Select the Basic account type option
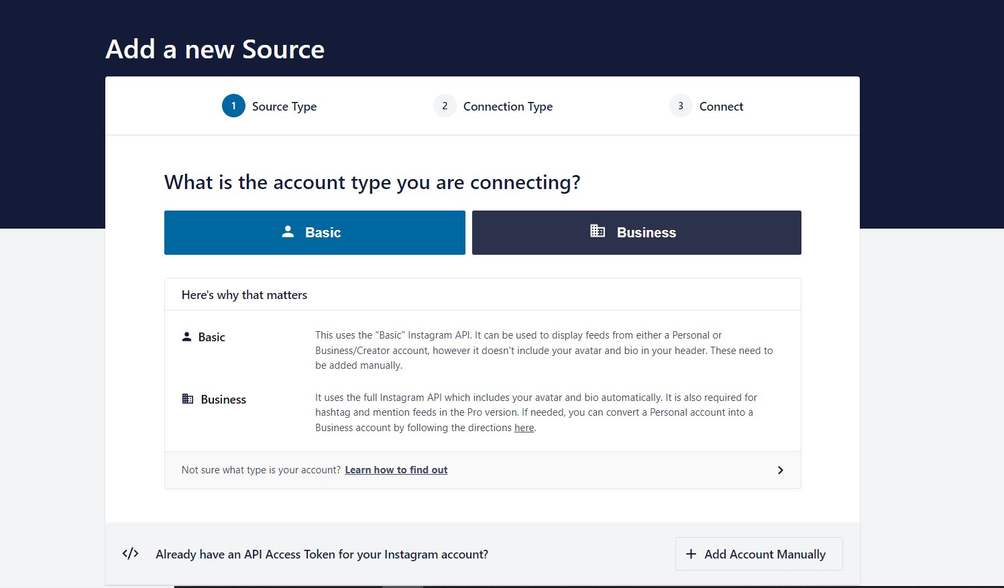The height and width of the screenshot is (588, 1004). click(315, 232)
